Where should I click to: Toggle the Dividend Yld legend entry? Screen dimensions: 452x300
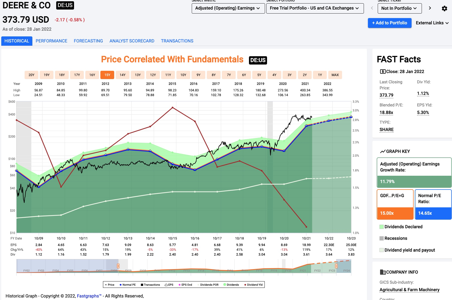253,285
